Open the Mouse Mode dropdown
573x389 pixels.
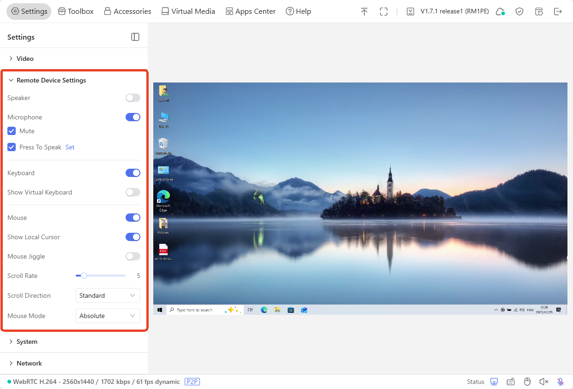[108, 316]
